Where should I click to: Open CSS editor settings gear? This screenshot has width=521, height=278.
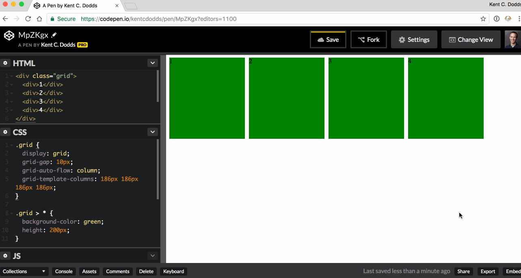(x=5, y=132)
